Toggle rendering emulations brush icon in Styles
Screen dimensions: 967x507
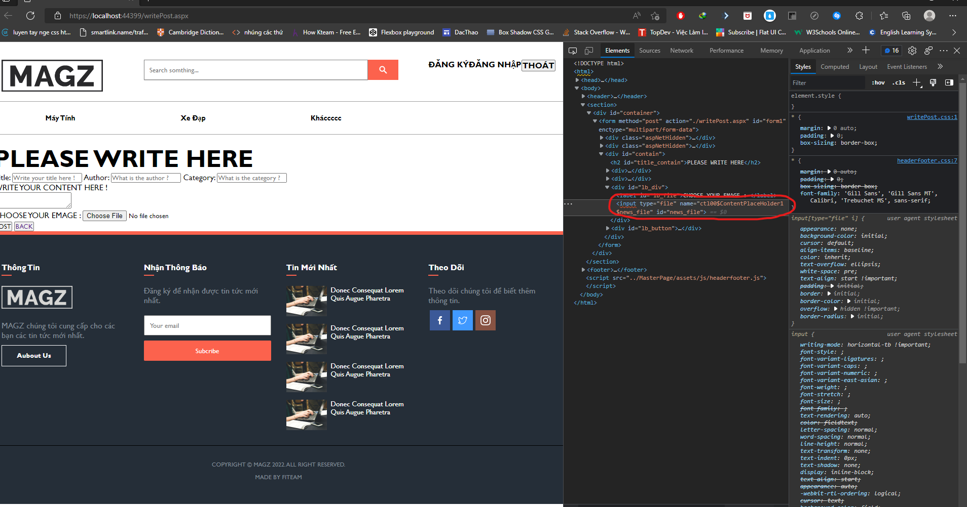[x=933, y=82]
